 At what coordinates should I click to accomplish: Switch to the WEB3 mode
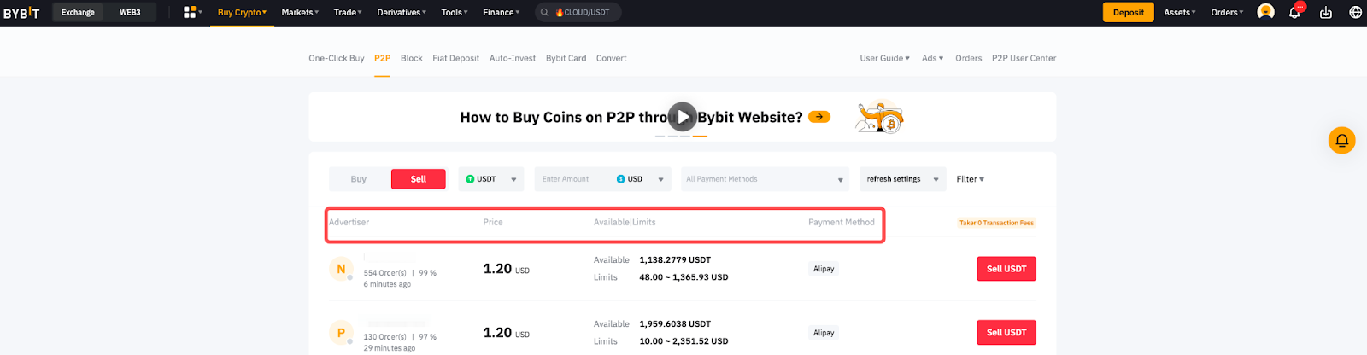[130, 12]
